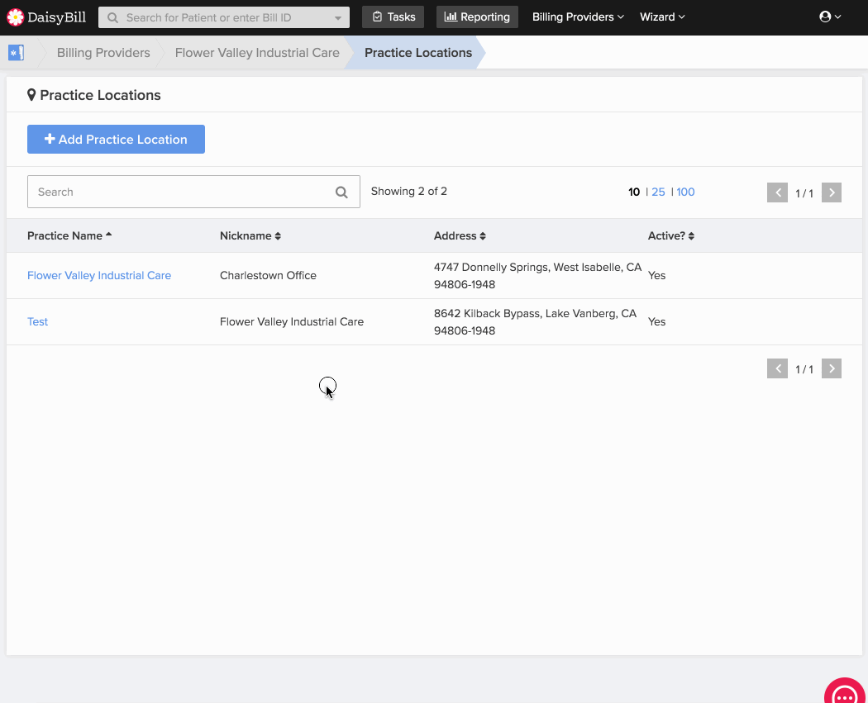
Task: Click top next page arrow
Action: pos(832,192)
